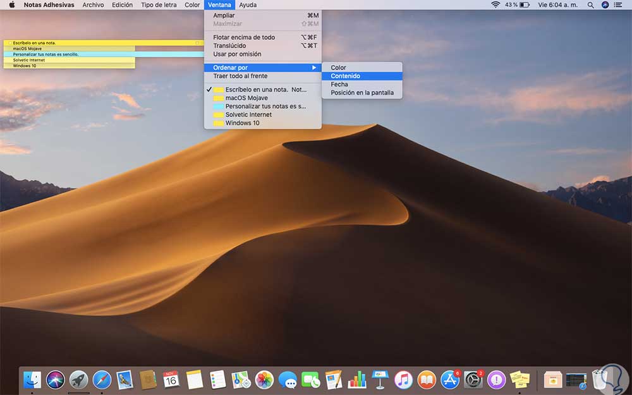Click Stickies yellow notes icon in Dock
The image size is (632, 395).
pos(520,380)
